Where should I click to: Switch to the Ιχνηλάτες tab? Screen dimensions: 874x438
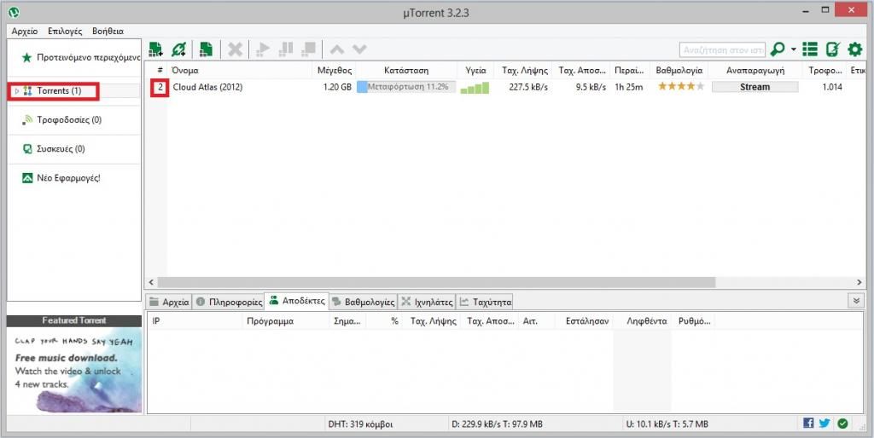click(x=427, y=303)
